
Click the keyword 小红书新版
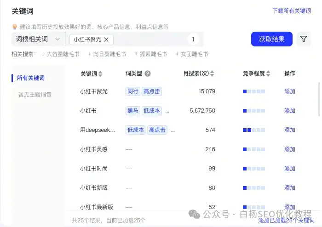94,188
